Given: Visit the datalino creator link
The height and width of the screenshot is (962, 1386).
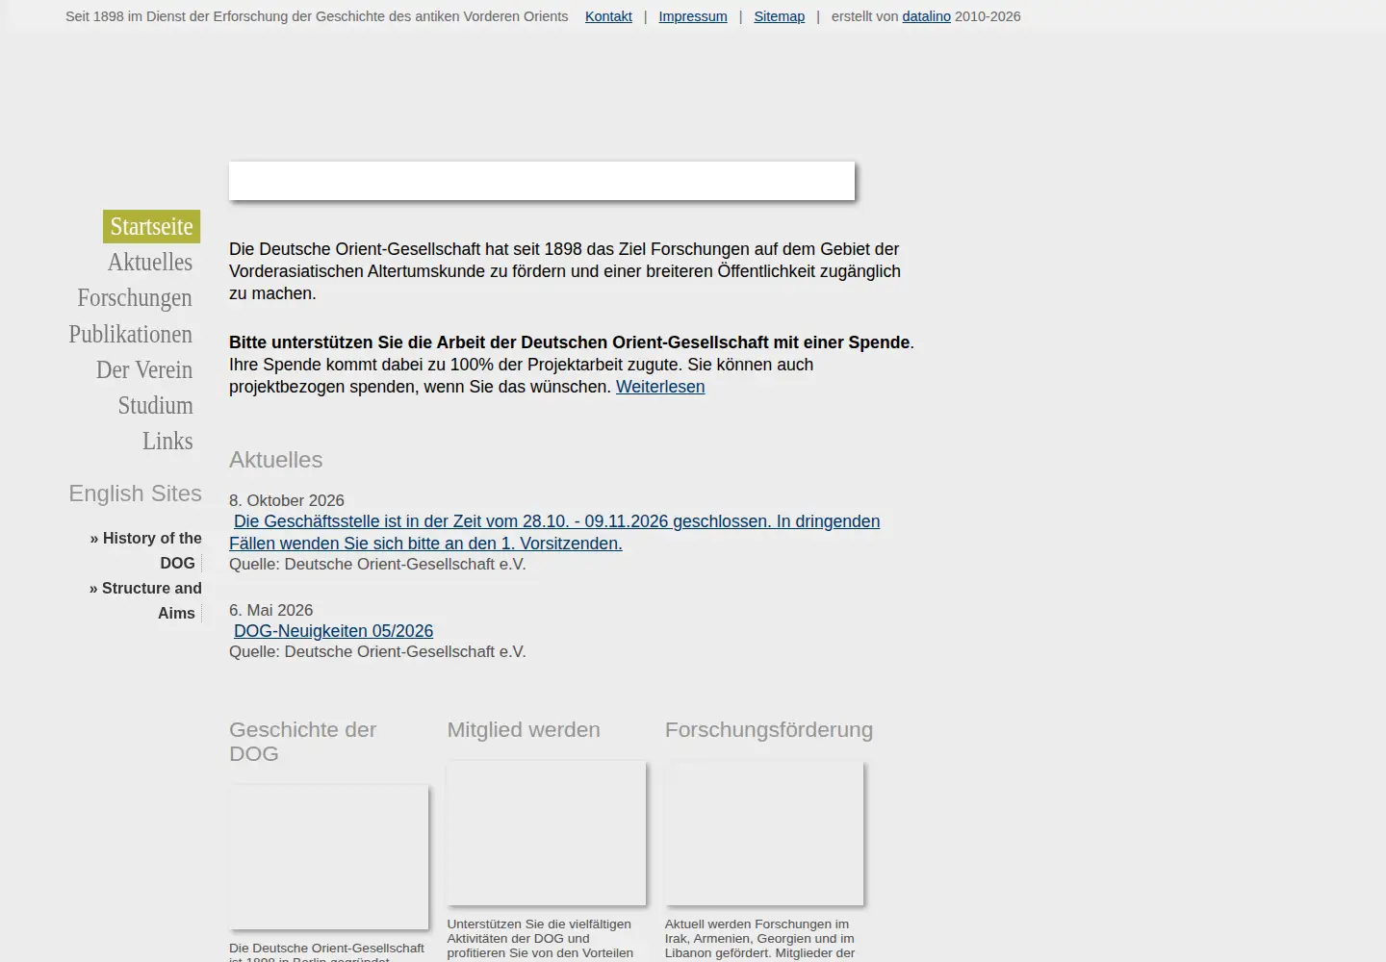Looking at the screenshot, I should [x=926, y=16].
